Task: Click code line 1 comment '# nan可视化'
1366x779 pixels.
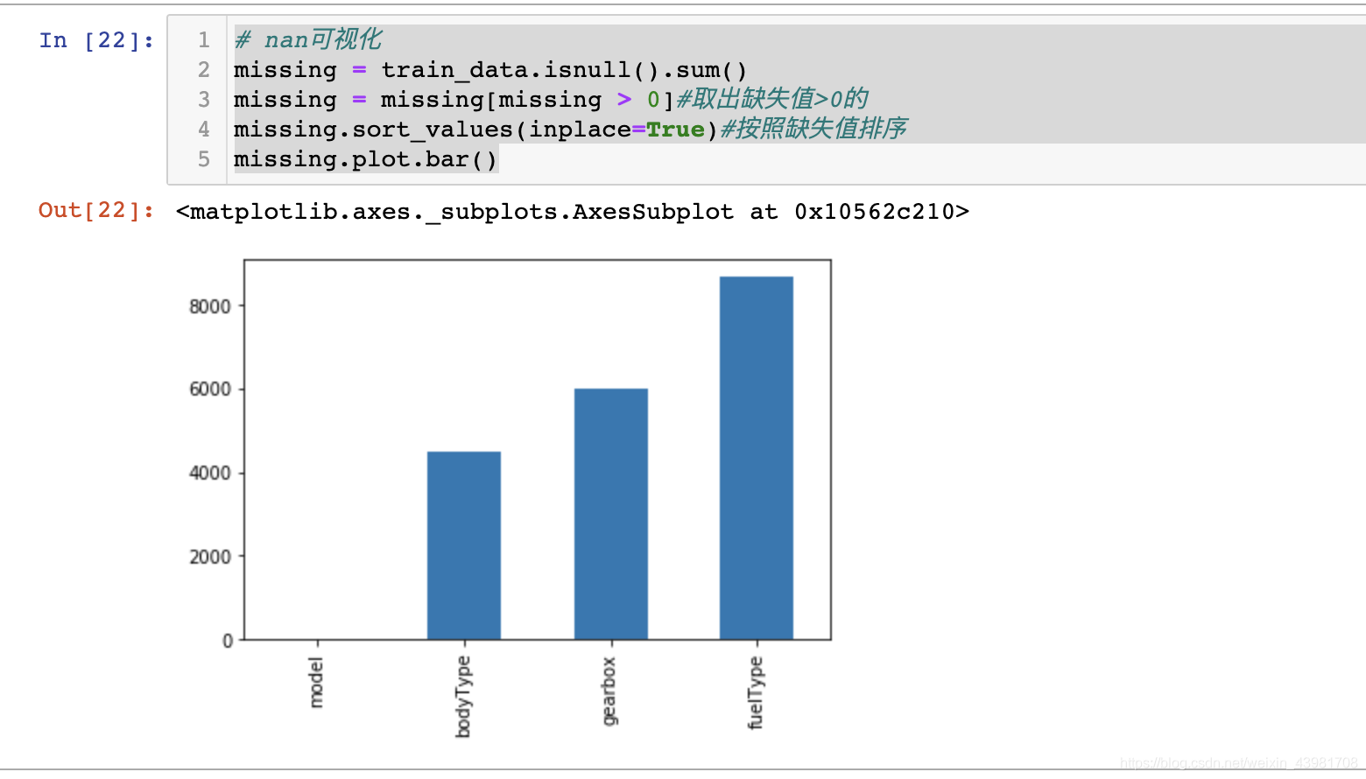Action: (307, 39)
